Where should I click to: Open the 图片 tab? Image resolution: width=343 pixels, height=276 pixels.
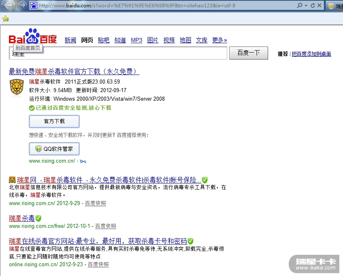point(153,40)
